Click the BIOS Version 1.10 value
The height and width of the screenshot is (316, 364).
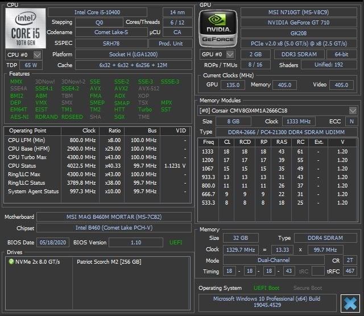click(136, 243)
